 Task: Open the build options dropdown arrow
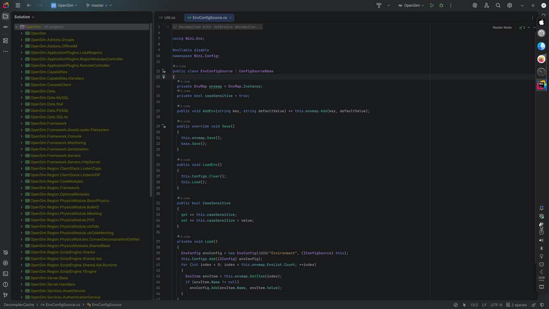pos(389,6)
